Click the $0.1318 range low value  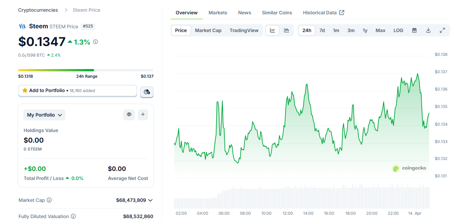tap(25, 77)
